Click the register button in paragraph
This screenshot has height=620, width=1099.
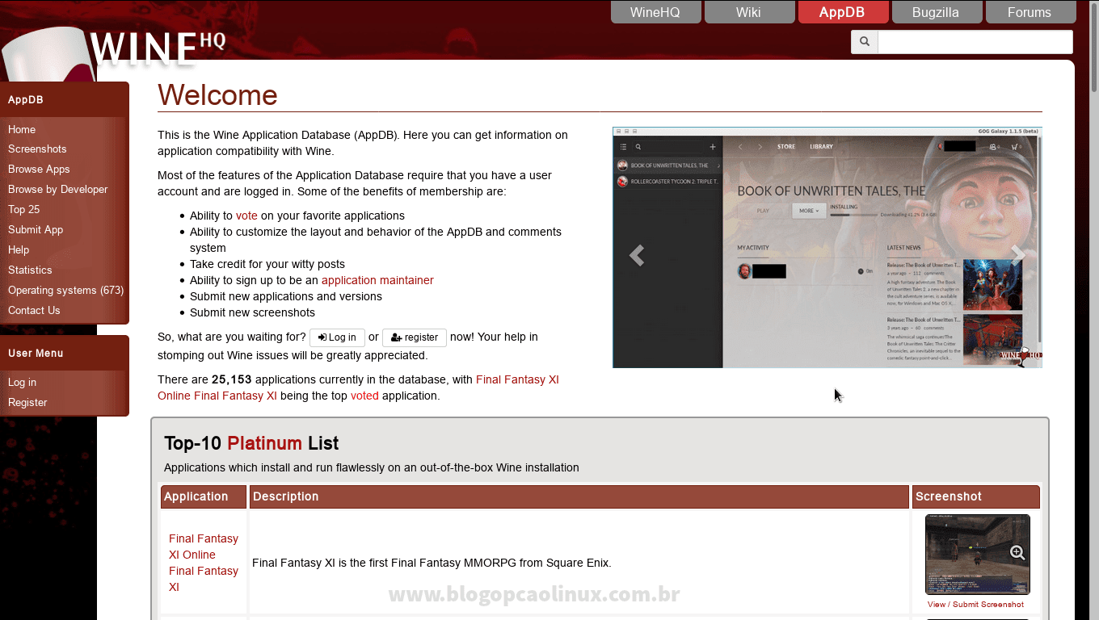[x=415, y=337]
